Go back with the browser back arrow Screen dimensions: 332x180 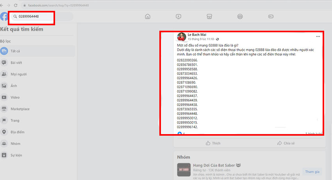tap(2, 5)
